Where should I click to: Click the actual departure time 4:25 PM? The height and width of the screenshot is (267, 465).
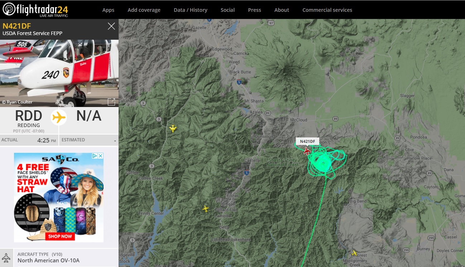(x=47, y=140)
